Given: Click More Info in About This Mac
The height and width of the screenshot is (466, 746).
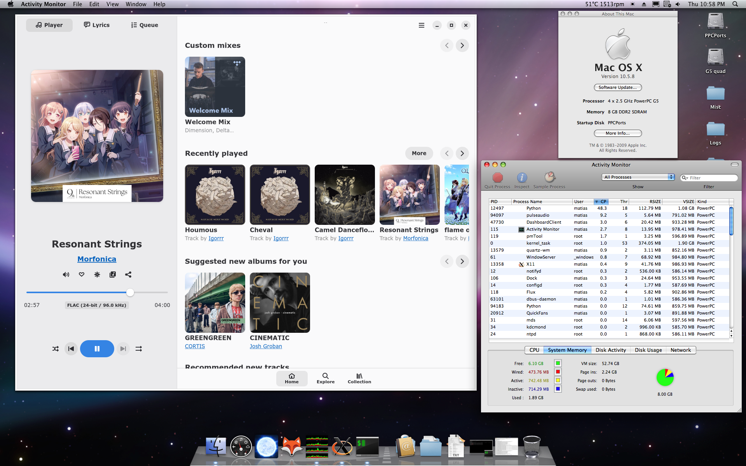Looking at the screenshot, I should [x=618, y=133].
